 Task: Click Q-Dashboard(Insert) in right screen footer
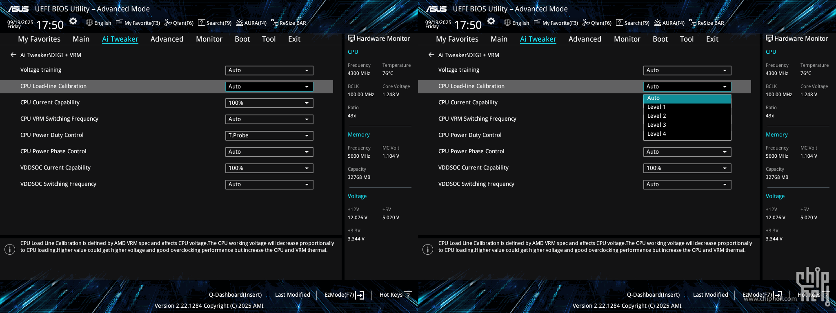coord(653,295)
